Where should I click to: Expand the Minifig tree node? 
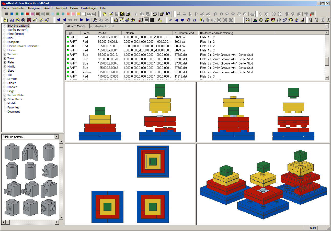(5, 67)
